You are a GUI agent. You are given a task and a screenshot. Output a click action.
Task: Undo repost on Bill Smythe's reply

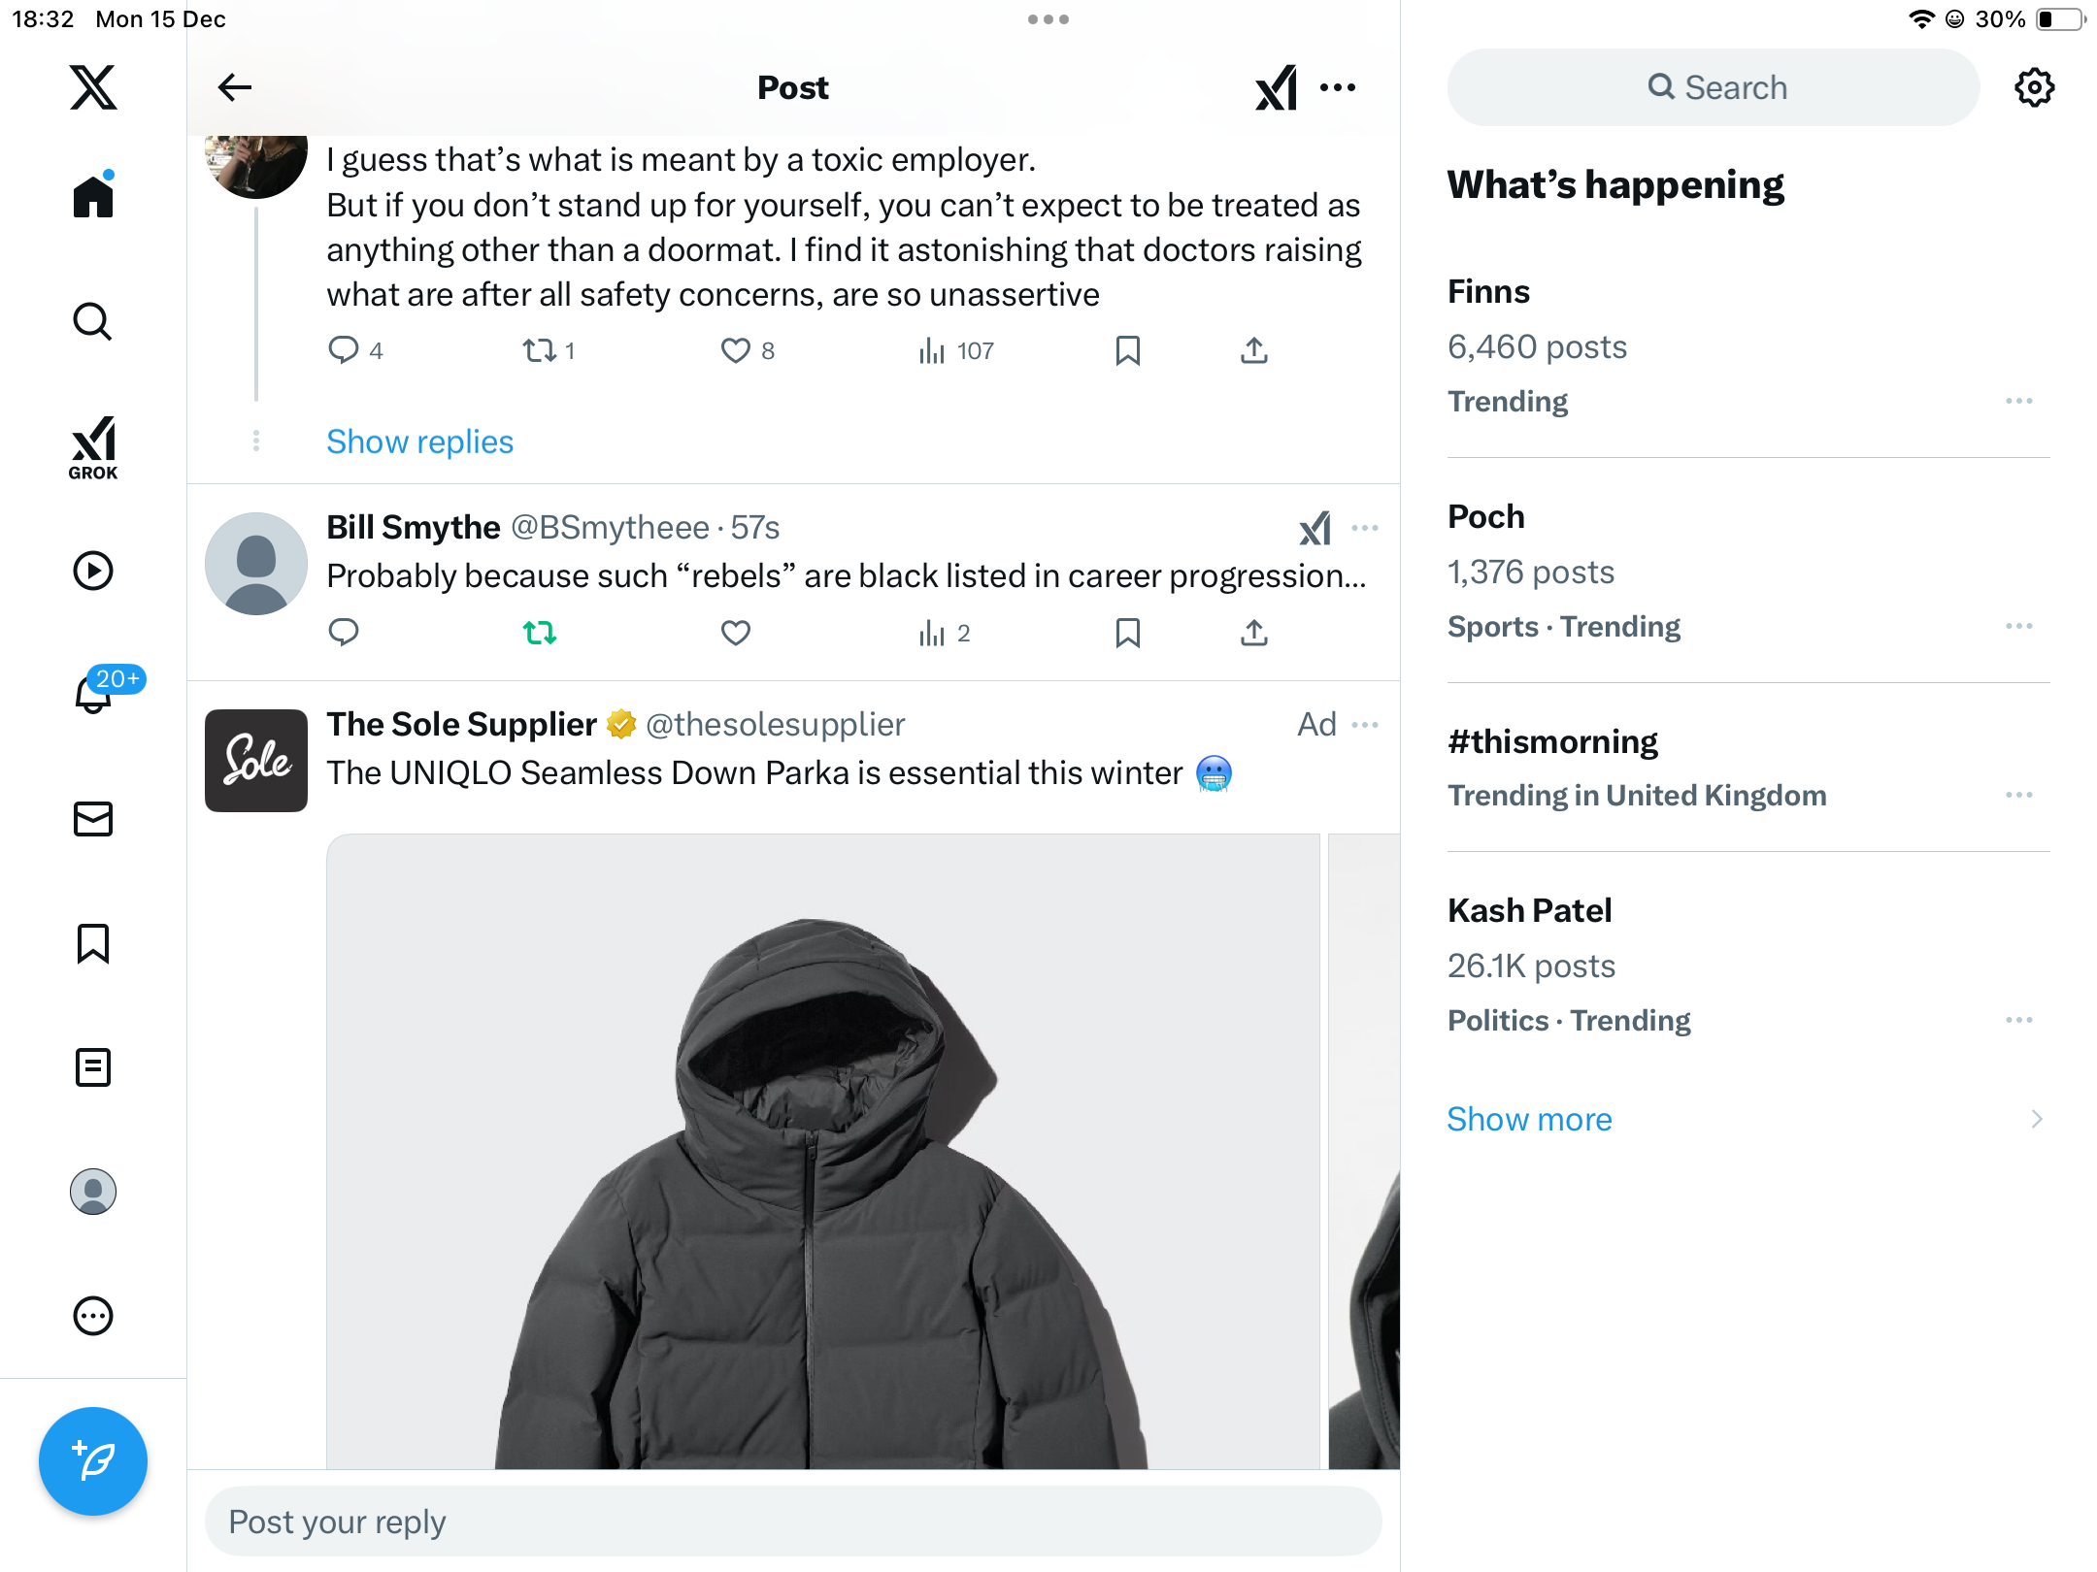click(x=540, y=633)
